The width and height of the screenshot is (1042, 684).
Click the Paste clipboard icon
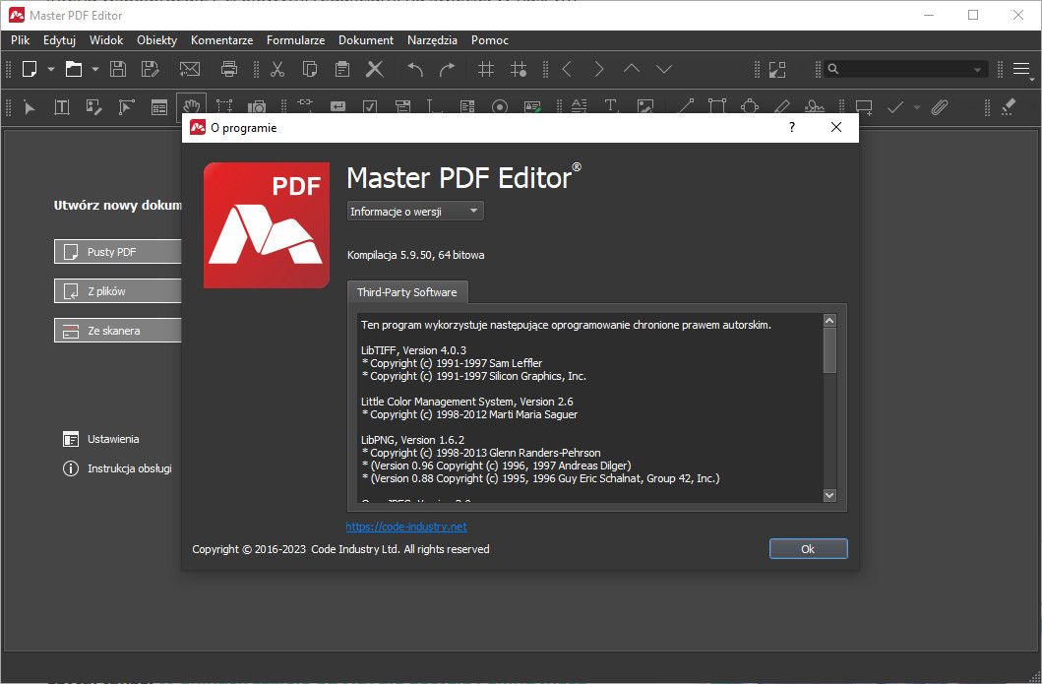[x=342, y=69]
